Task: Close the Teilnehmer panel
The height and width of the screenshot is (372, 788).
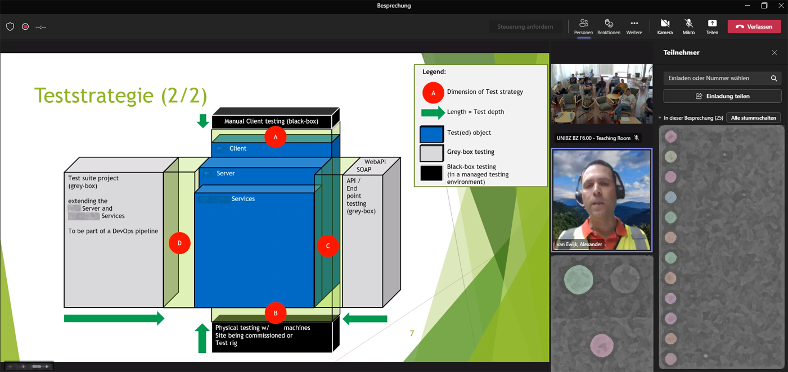Action: tap(775, 53)
